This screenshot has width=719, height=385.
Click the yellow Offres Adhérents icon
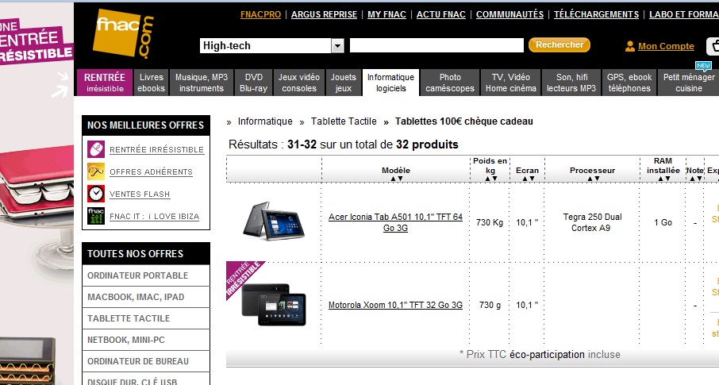point(96,171)
